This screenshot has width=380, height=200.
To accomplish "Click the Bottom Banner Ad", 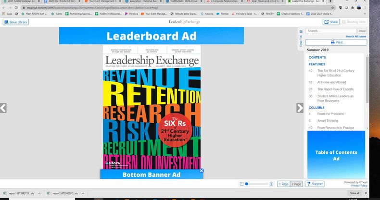I will pyautogui.click(x=152, y=175).
